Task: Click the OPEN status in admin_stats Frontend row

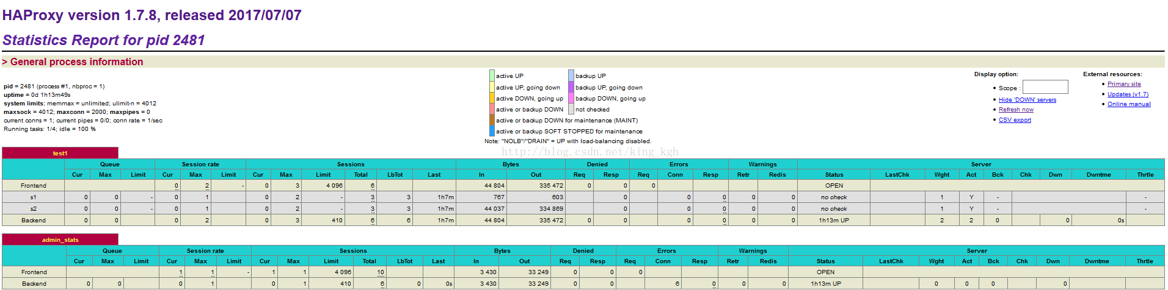Action: tap(825, 272)
